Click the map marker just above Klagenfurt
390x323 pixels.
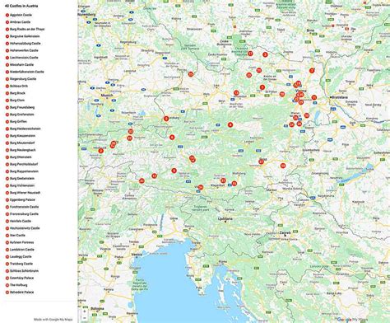[223, 180]
